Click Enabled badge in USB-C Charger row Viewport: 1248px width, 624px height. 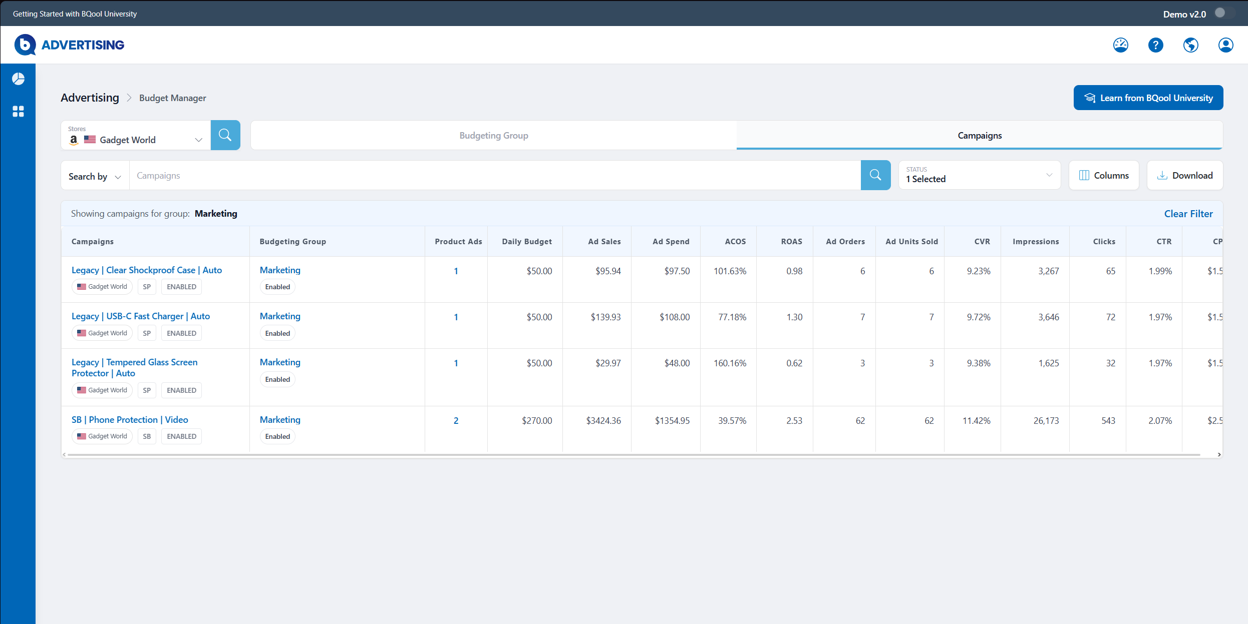click(x=277, y=333)
